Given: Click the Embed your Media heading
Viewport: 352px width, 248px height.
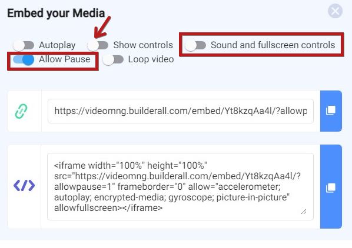Looking at the screenshot, I should pyautogui.click(x=56, y=13).
